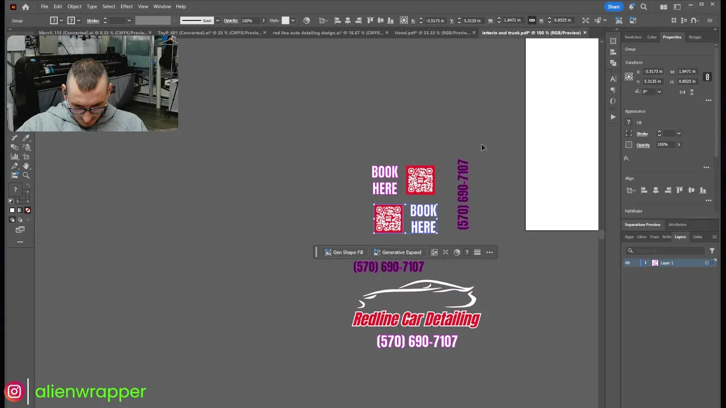Click Vertical Align Bottom in Align panel
This screenshot has height=408, width=726.
click(703, 190)
